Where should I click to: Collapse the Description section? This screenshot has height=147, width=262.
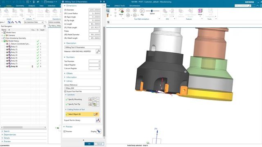coord(65,43)
